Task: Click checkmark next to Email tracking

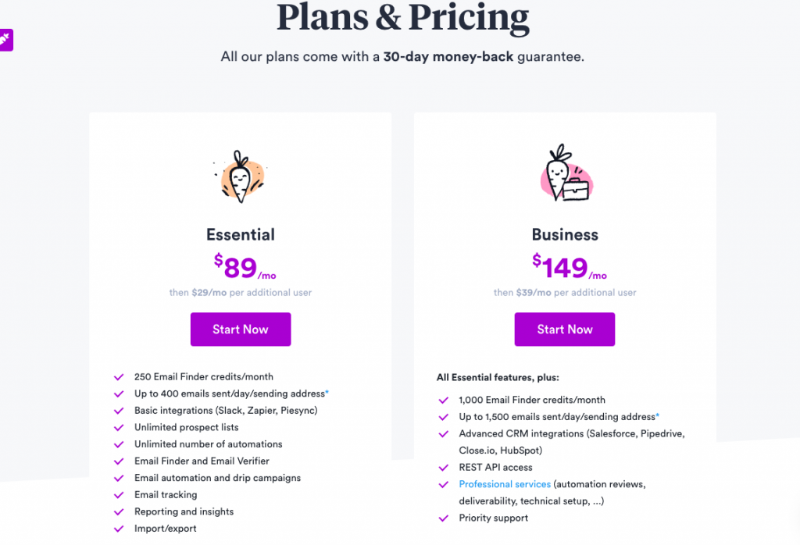Action: (x=119, y=495)
